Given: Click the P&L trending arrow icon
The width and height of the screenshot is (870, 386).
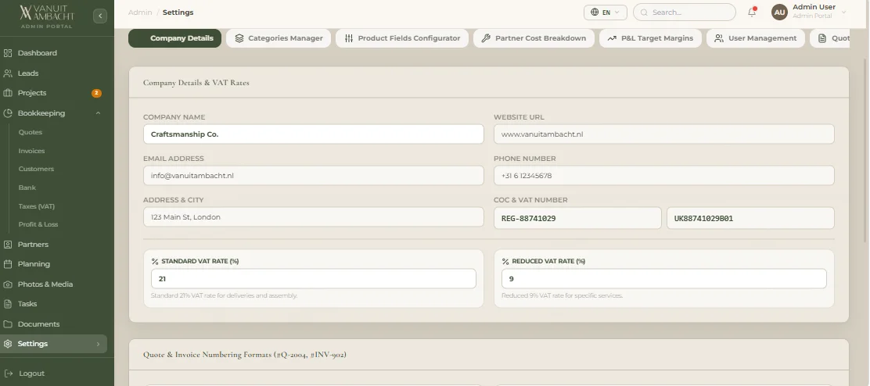Looking at the screenshot, I should coord(612,38).
